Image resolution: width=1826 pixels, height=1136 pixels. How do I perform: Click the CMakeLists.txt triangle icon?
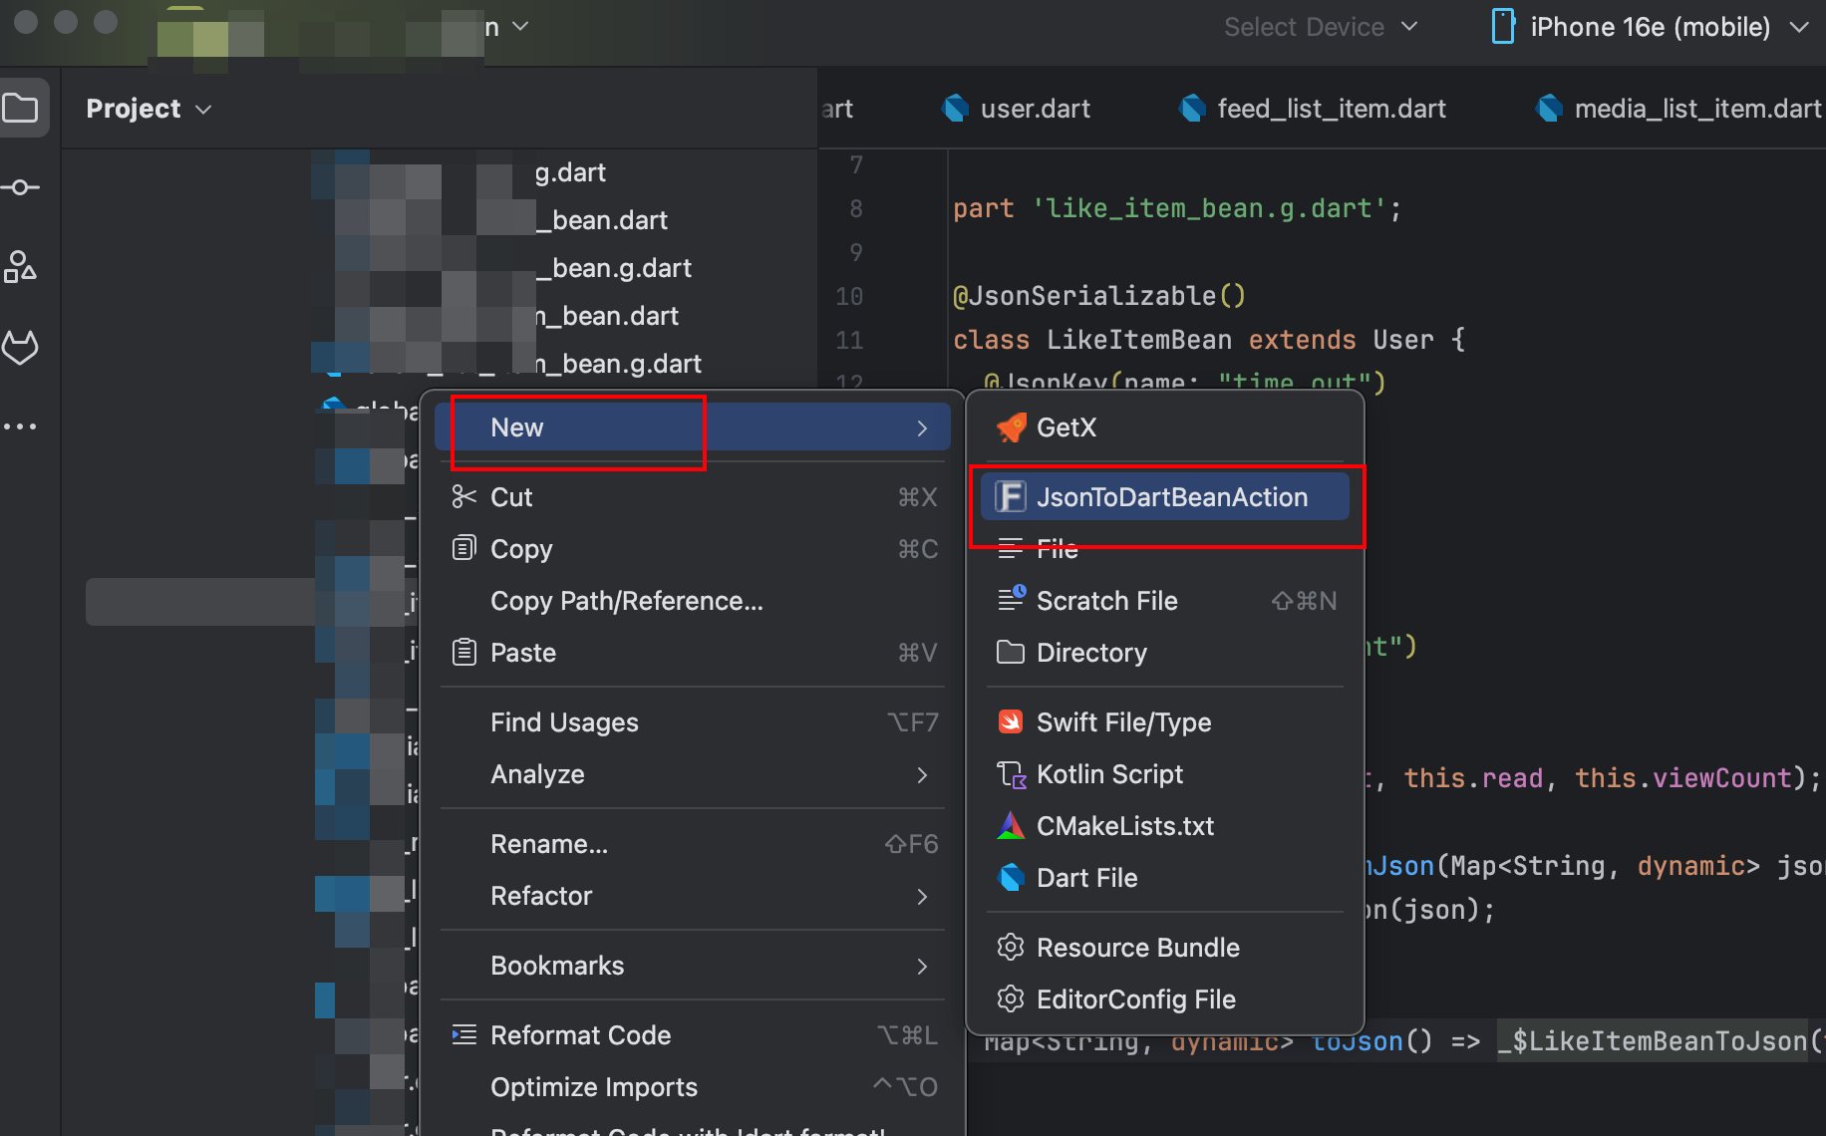(1011, 825)
